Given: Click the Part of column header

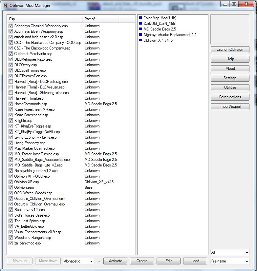Looking at the screenshot, I should pyautogui.click(x=100, y=19).
